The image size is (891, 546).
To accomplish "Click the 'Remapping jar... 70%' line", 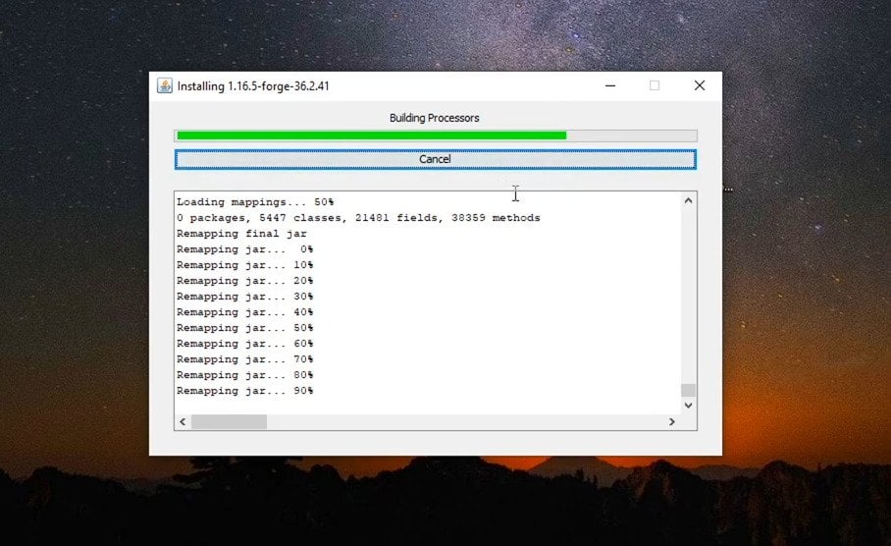I will tap(245, 359).
